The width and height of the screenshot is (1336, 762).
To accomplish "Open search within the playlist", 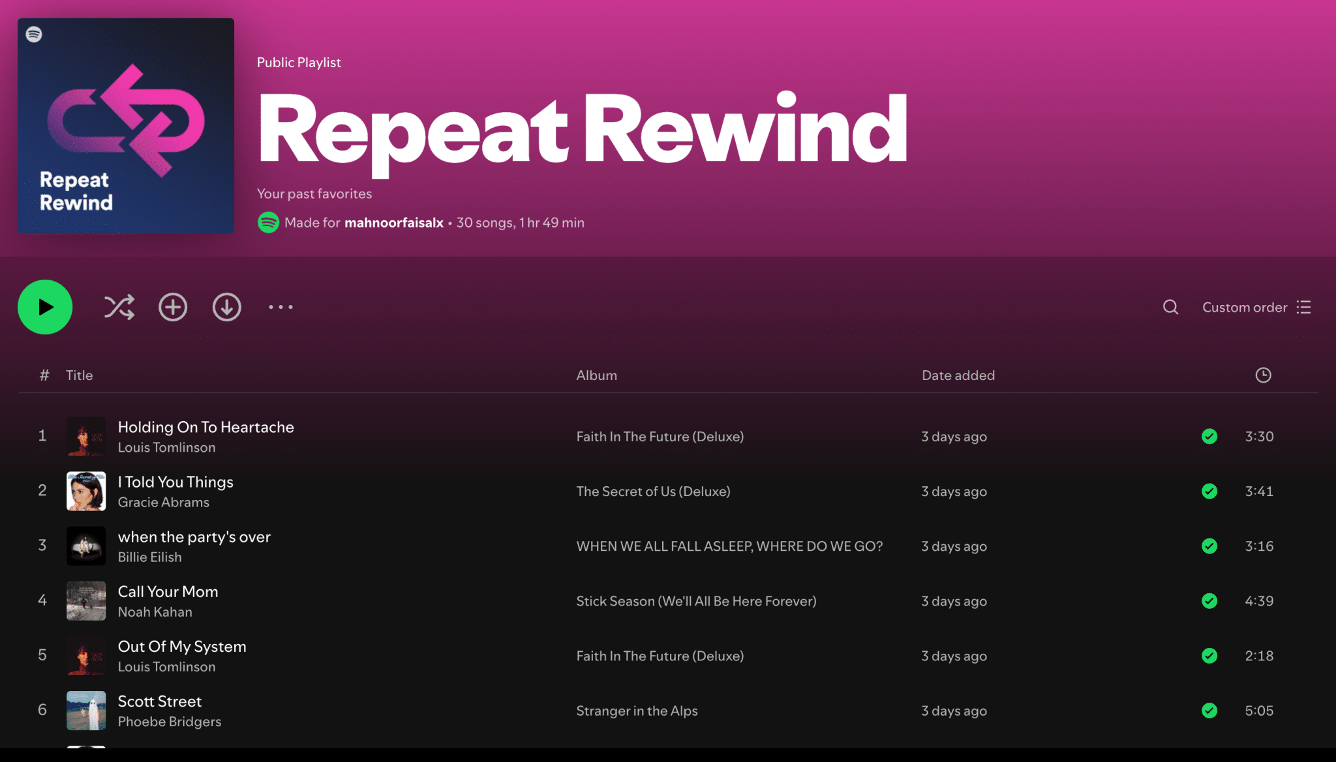I will (x=1170, y=307).
